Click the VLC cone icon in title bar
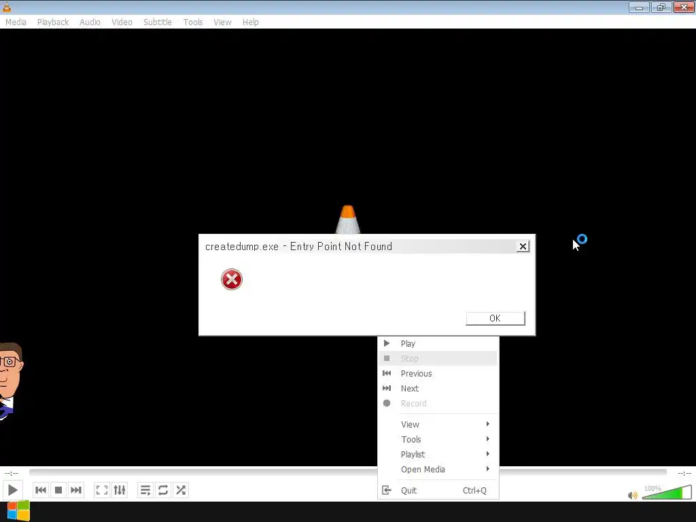The width and height of the screenshot is (696, 522). (x=7, y=7)
